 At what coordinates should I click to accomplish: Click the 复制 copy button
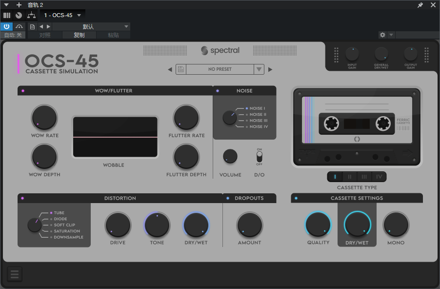[79, 35]
